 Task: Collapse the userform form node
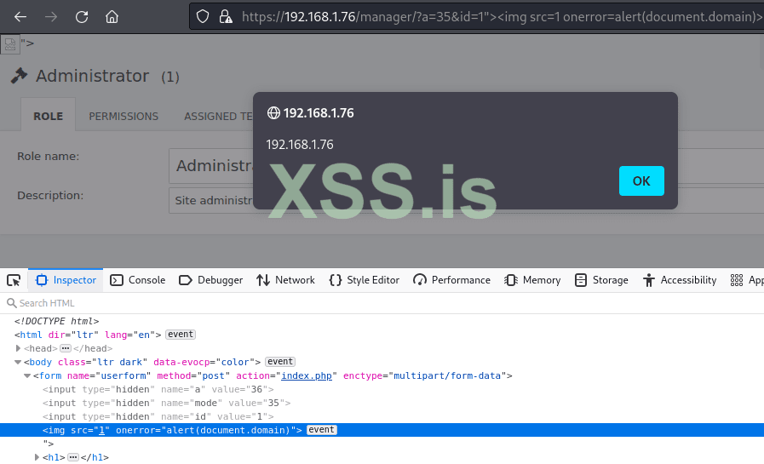27,375
